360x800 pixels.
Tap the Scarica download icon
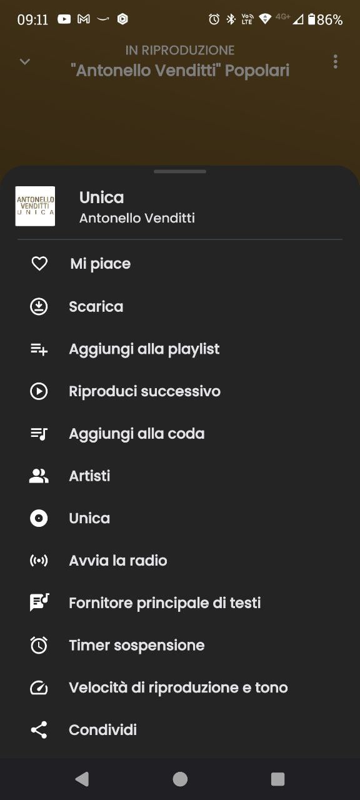coord(39,306)
